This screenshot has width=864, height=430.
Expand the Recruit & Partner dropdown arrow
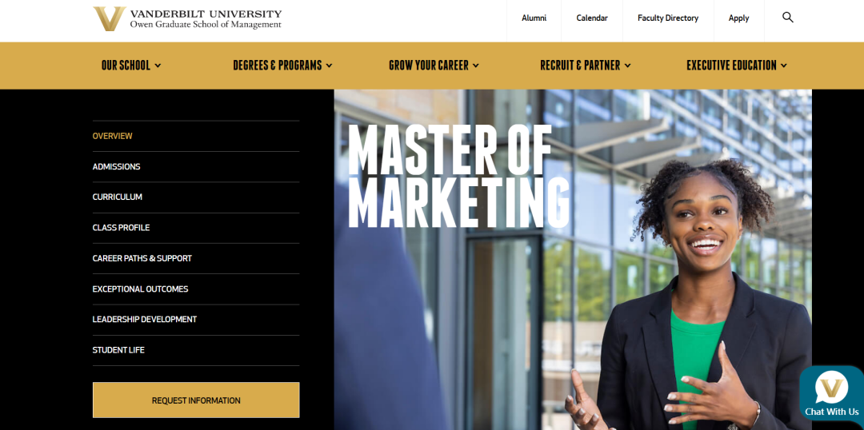pyautogui.click(x=628, y=66)
